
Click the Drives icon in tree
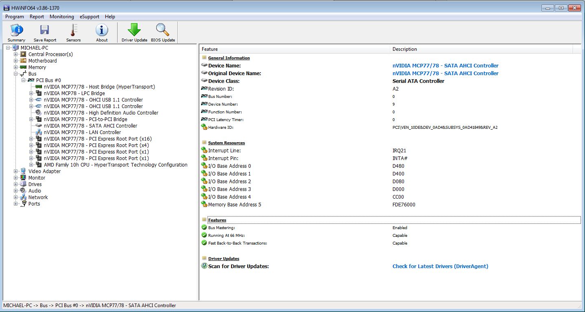pos(23,184)
